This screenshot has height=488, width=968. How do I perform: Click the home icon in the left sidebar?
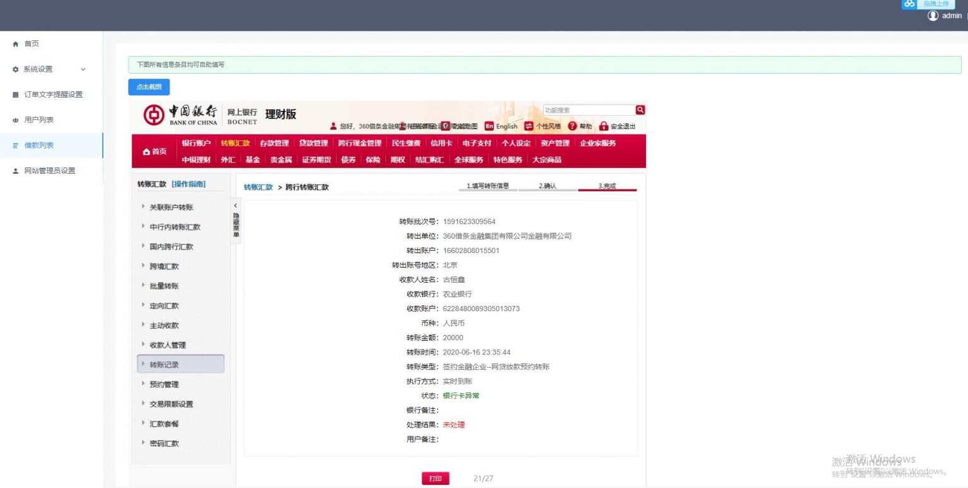point(16,44)
